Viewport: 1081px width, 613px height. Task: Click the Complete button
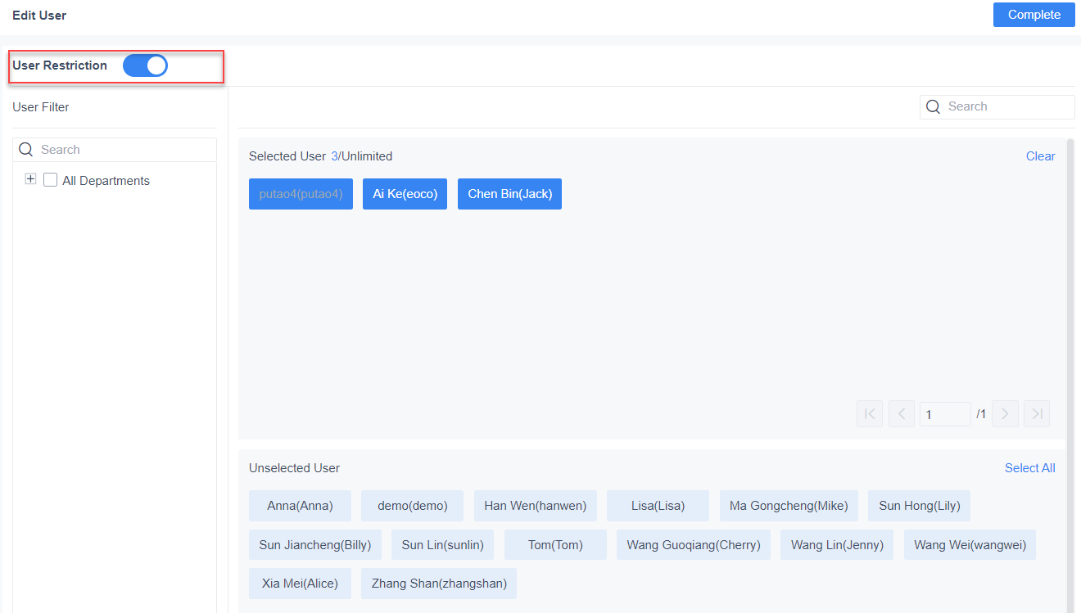coord(1034,15)
